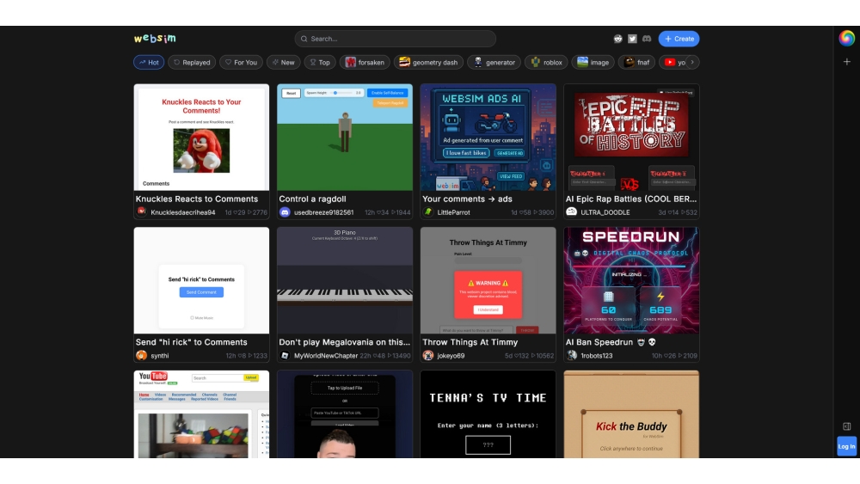Open the Control a ragdoll title
This screenshot has height=484, width=860.
[313, 199]
